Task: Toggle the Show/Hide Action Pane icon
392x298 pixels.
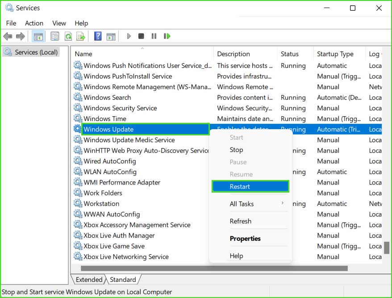Action: click(x=111, y=36)
